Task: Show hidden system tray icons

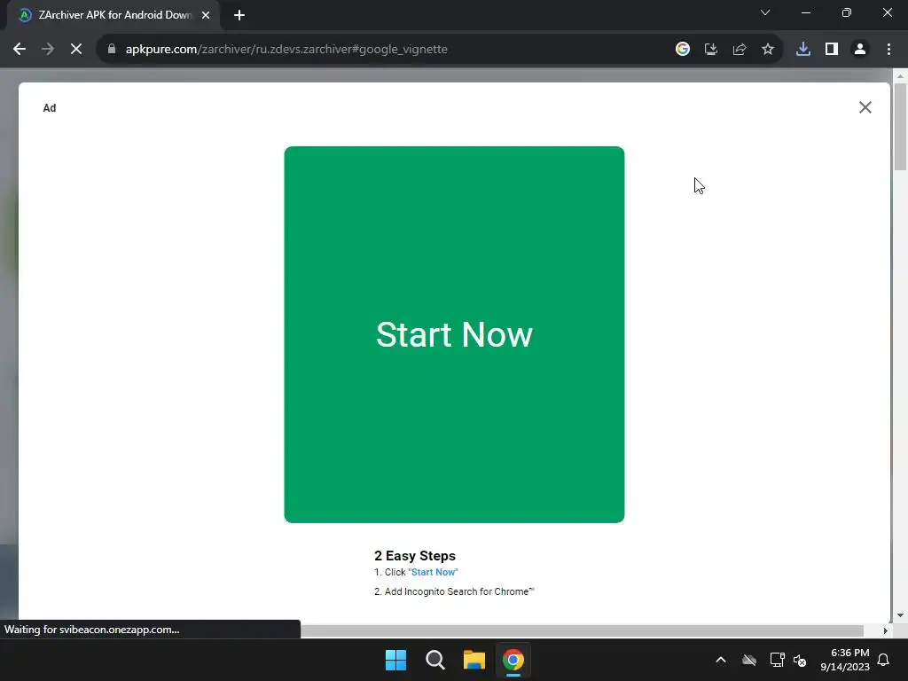Action: pos(720,660)
